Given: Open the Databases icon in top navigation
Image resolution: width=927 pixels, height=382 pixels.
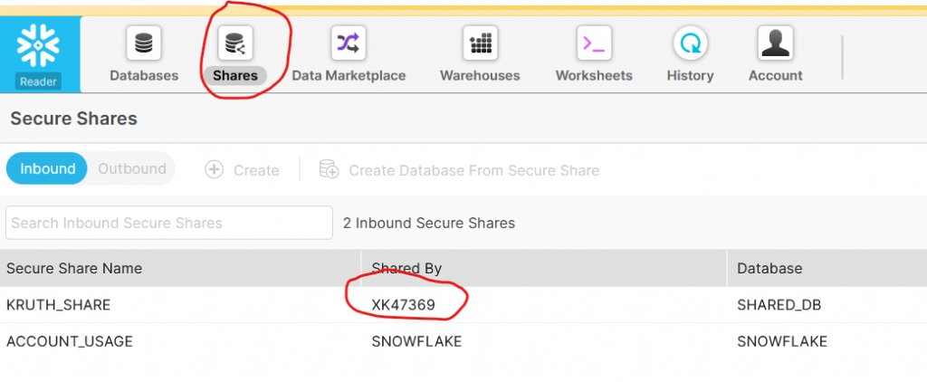Looking at the screenshot, I should [x=144, y=43].
